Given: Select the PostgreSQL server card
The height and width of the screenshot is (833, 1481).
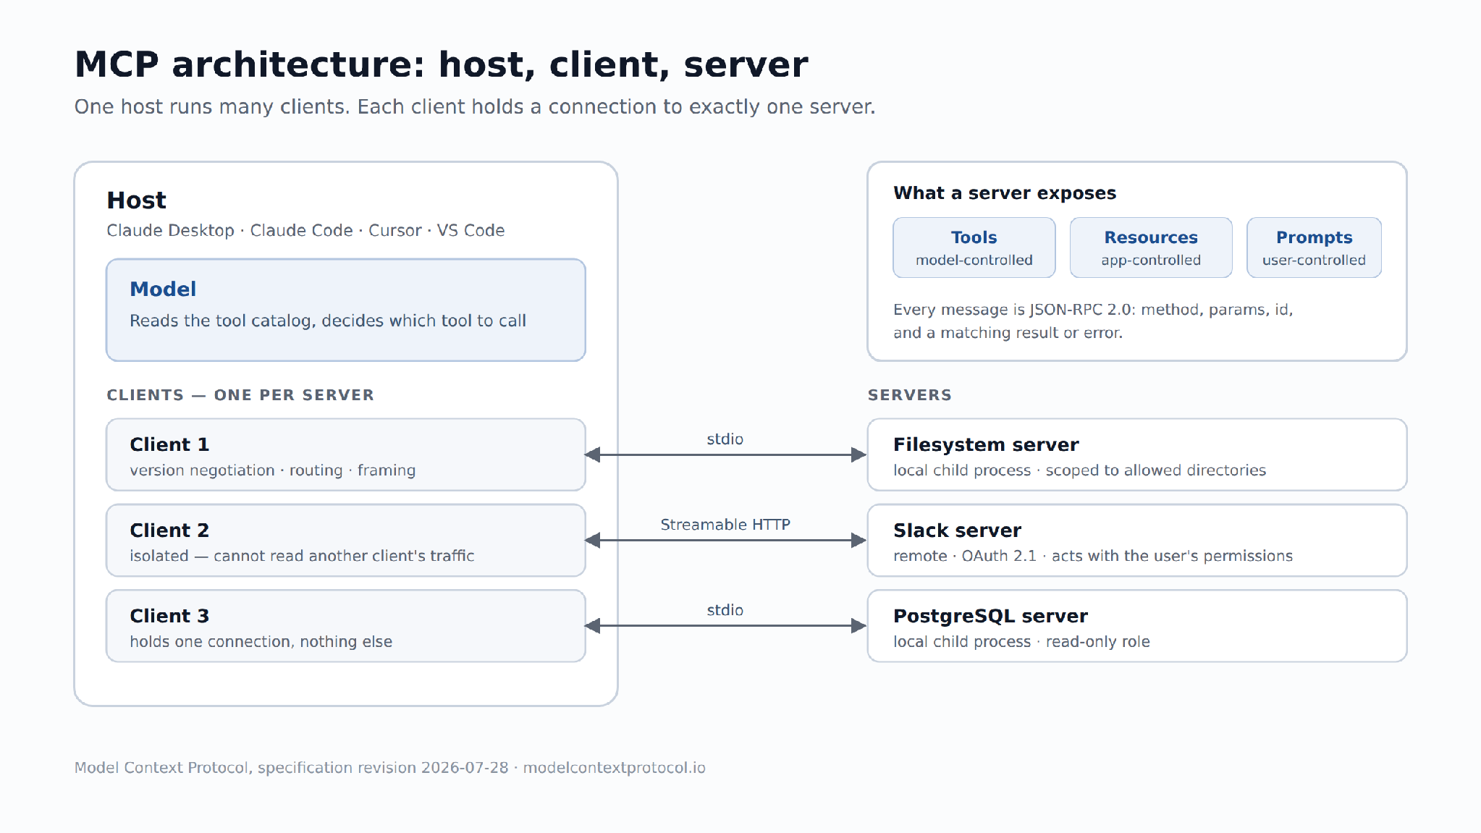Looking at the screenshot, I should [1137, 626].
